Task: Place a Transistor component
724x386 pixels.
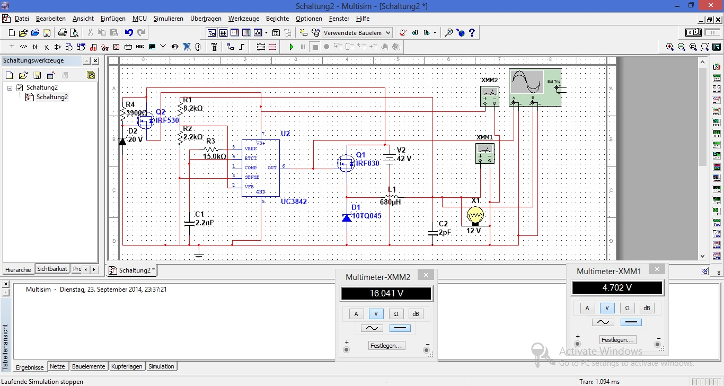Action: pyautogui.click(x=47, y=47)
